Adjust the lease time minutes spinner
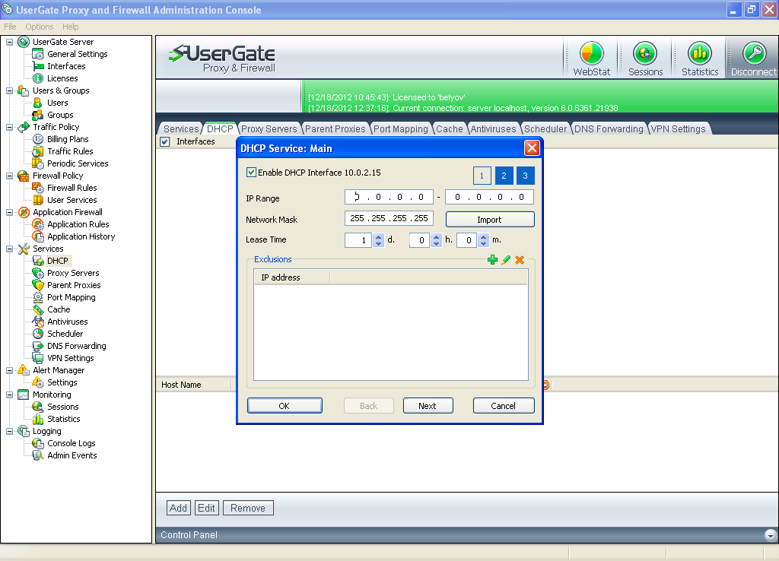This screenshot has height=561, width=779. click(483, 240)
